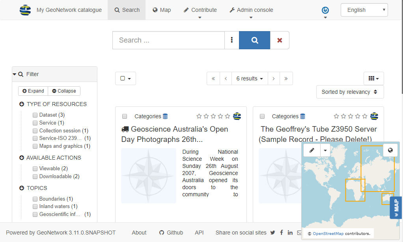Viewport: 403px width, 242px height.
Task: Click the GeoNetwork catalogue logo
Action: (25, 10)
